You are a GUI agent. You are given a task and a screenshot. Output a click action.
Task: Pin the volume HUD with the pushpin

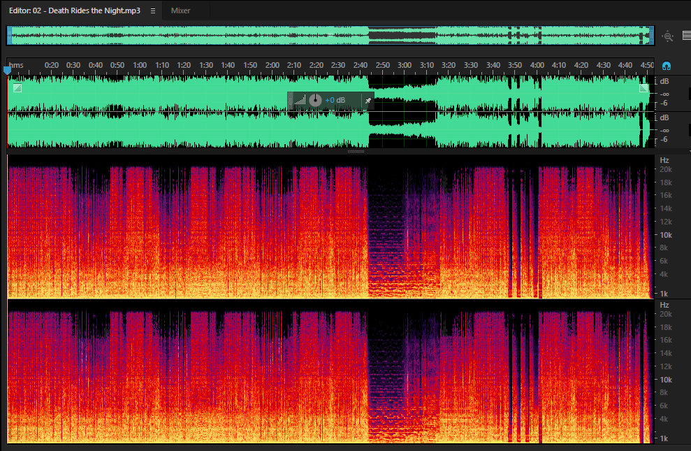click(x=368, y=101)
